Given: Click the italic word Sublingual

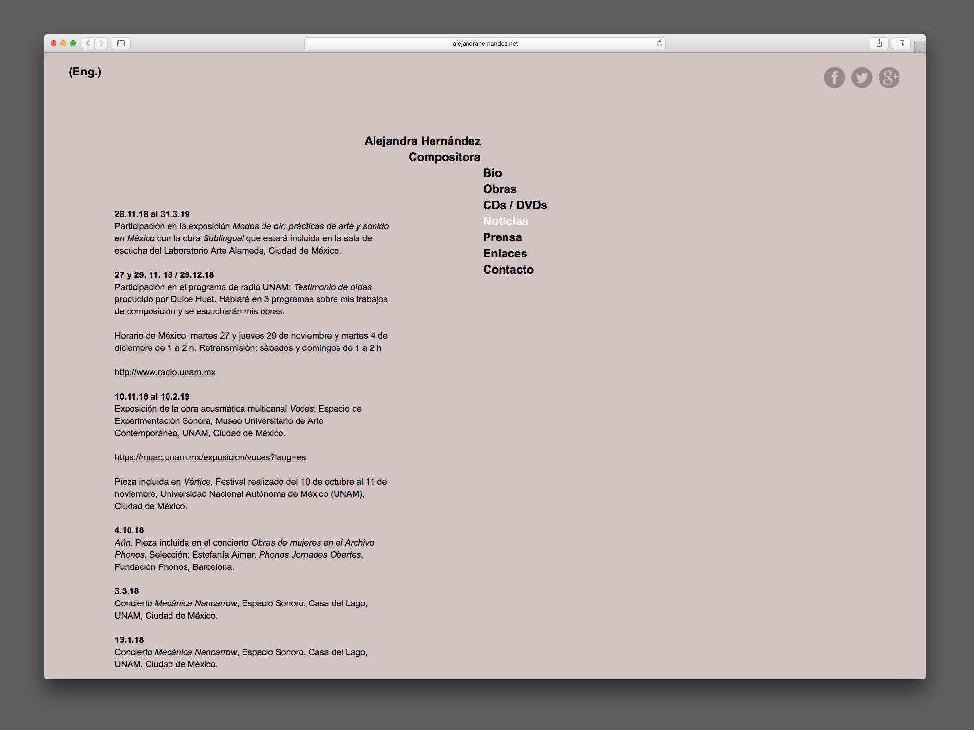Looking at the screenshot, I should 223,238.
